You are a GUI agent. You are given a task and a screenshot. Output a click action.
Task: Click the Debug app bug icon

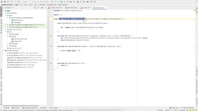(62, 2)
